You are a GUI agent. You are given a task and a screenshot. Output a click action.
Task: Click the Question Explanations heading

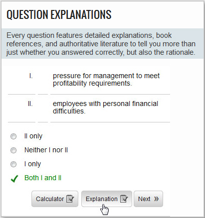click(x=59, y=14)
